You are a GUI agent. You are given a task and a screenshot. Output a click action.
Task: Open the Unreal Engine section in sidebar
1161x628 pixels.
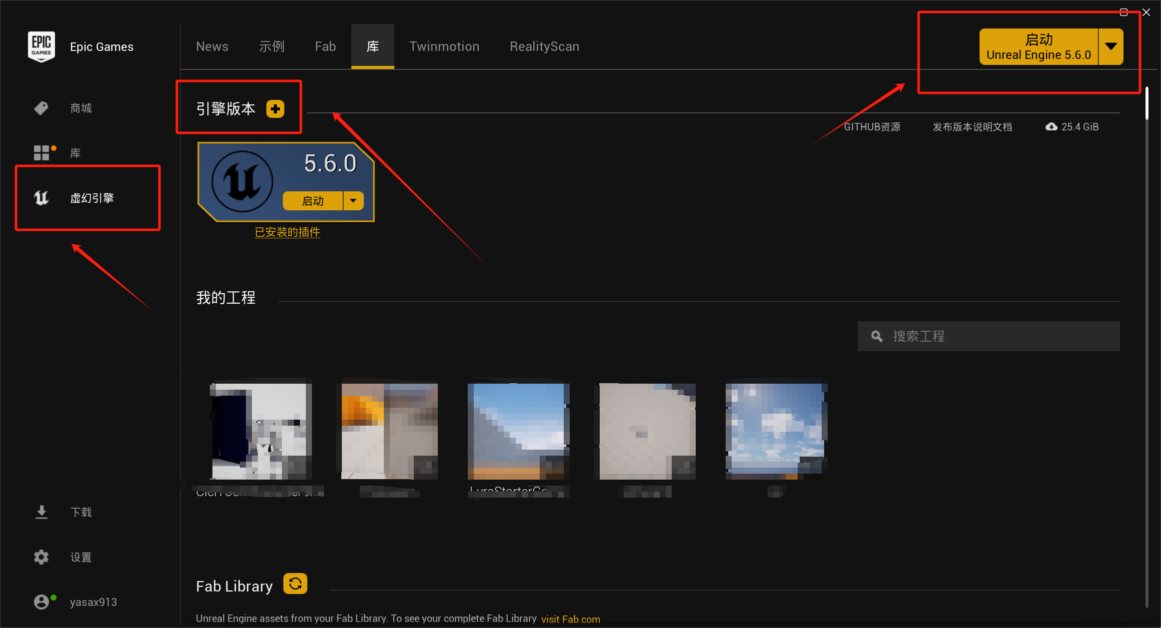coord(88,198)
